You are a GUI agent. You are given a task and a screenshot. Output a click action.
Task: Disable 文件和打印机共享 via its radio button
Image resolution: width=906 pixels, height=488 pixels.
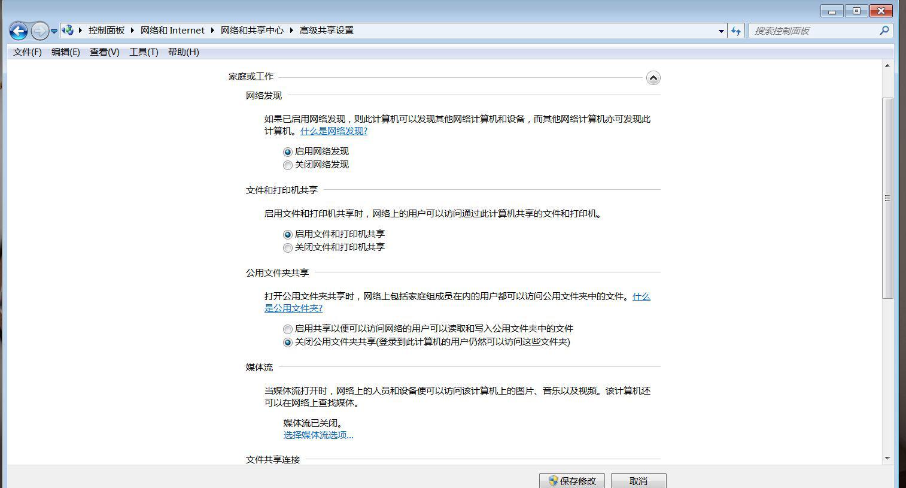[288, 248]
